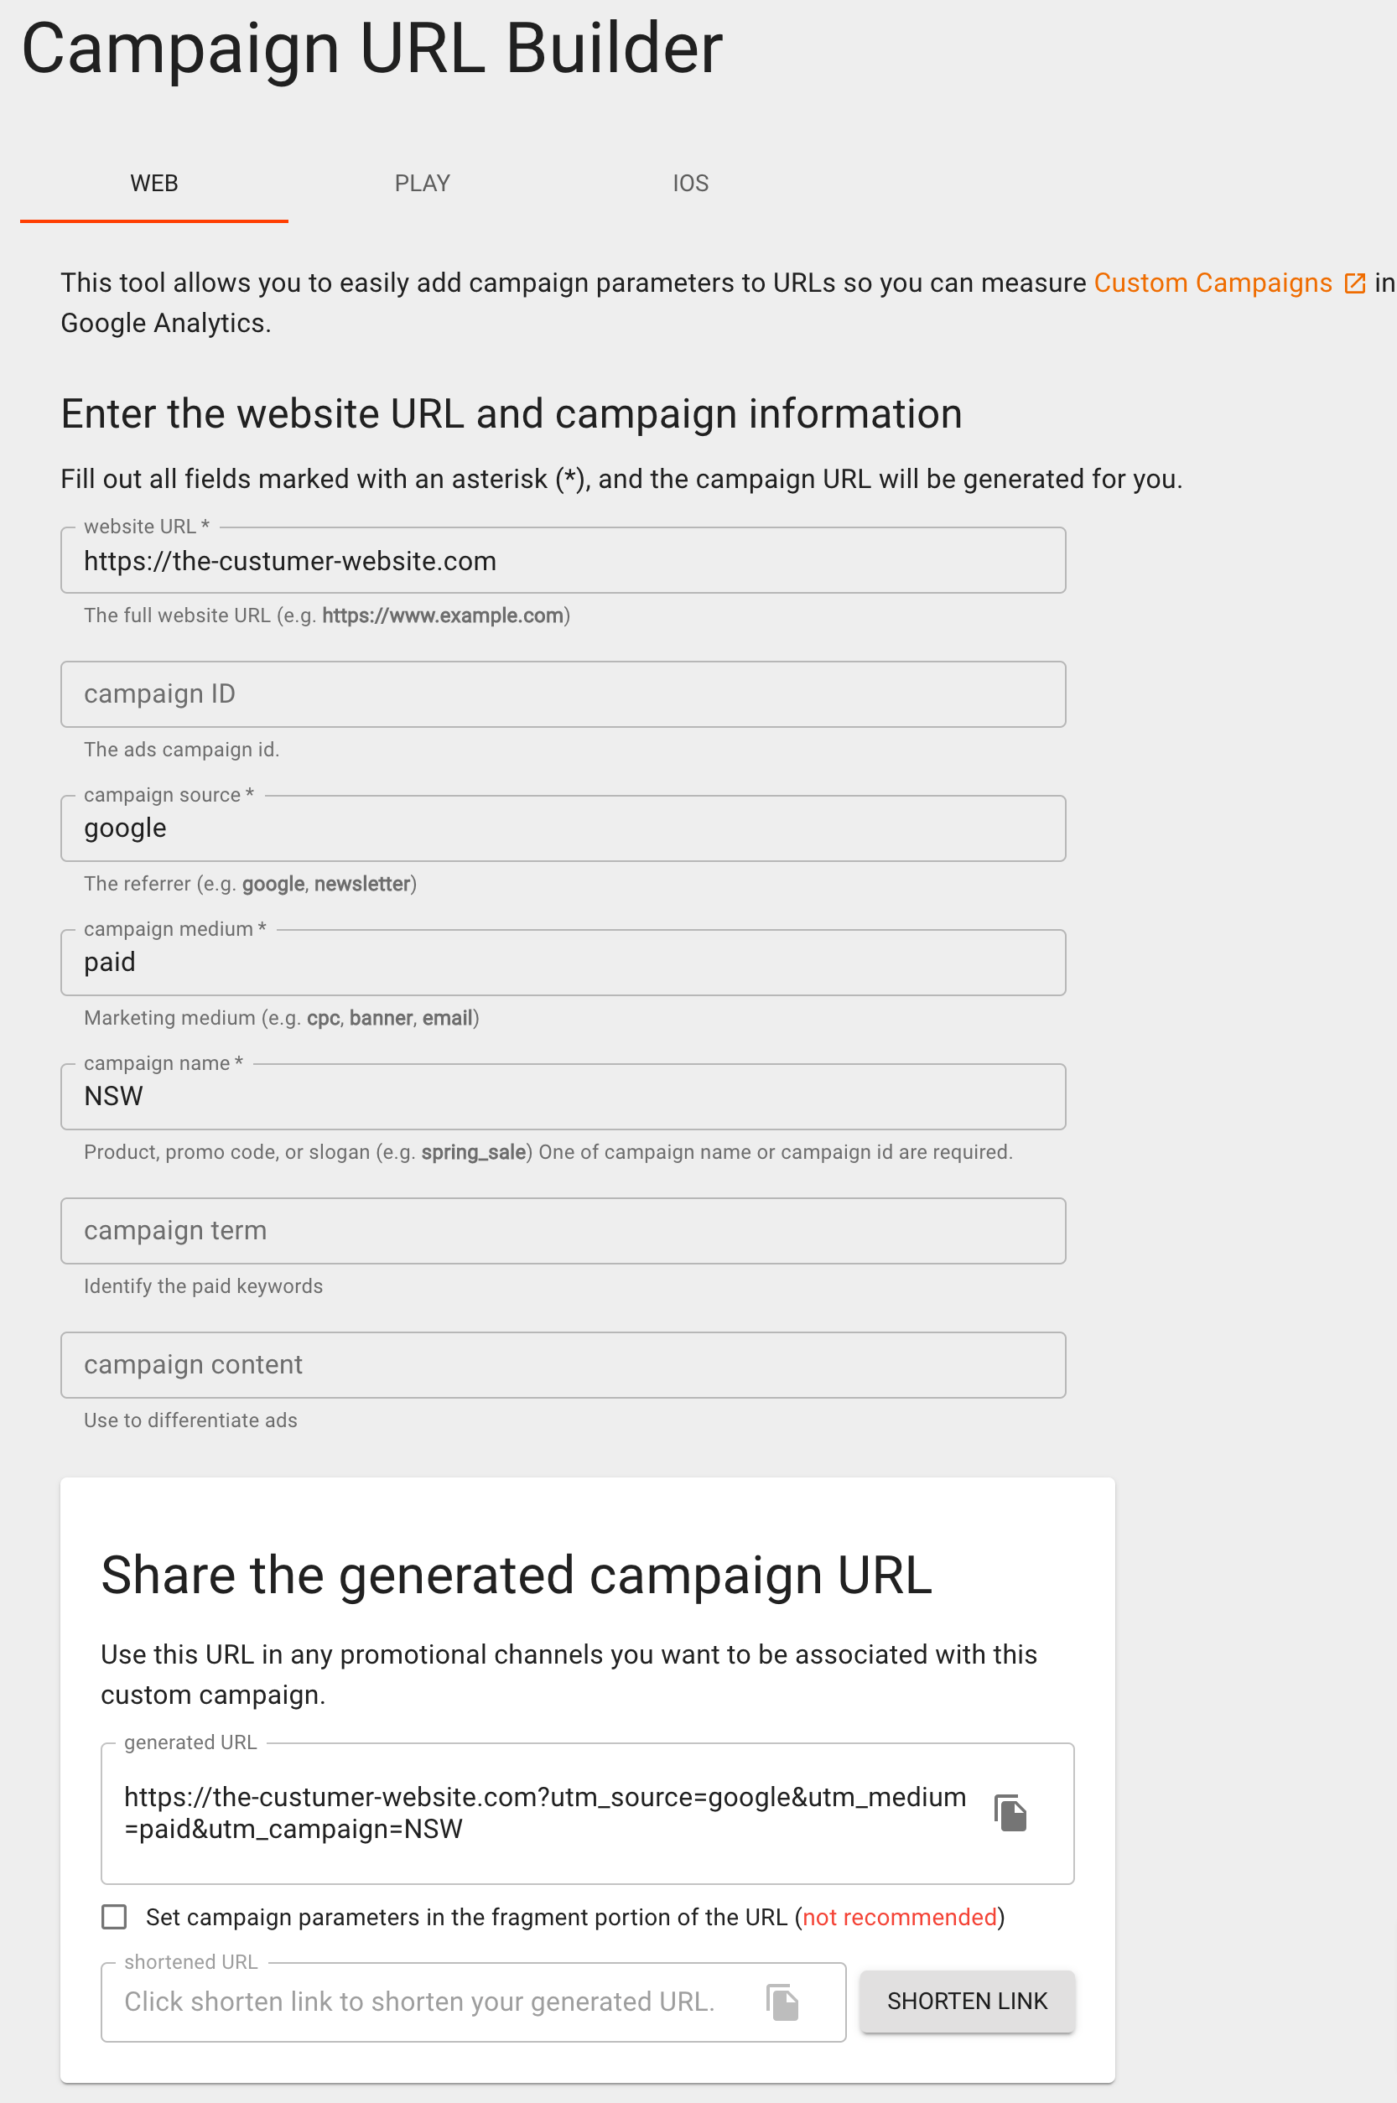Open the Custom Campaigns link
1397x2103 pixels.
pos(1213,283)
